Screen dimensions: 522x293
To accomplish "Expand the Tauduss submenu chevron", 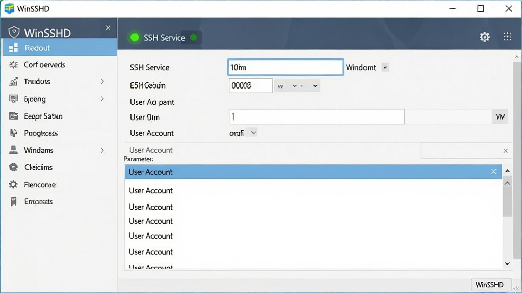I will pyautogui.click(x=102, y=82).
